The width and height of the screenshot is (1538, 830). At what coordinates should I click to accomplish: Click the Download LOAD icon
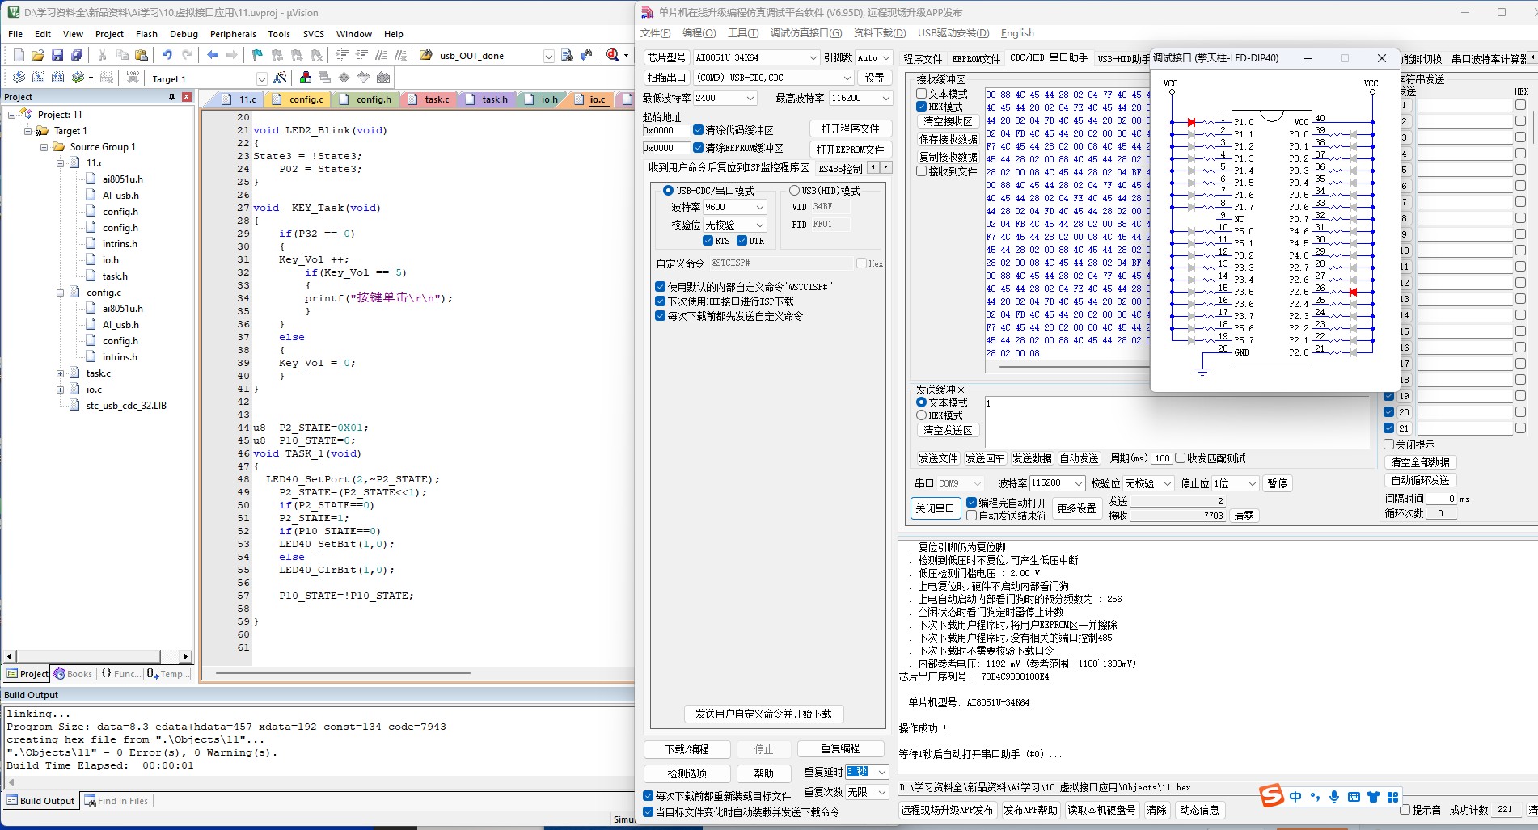point(133,78)
